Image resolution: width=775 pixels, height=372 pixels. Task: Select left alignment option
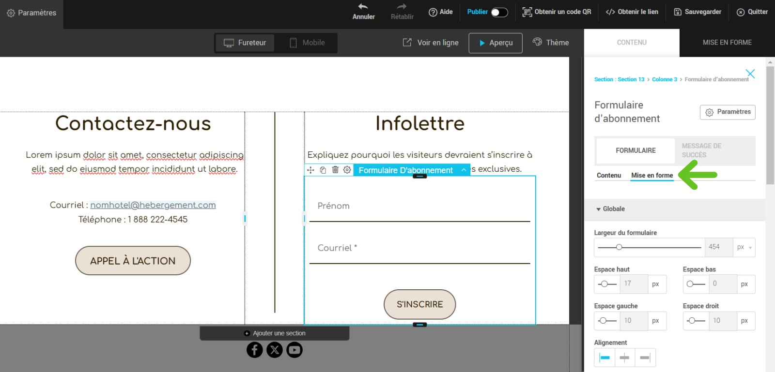604,358
